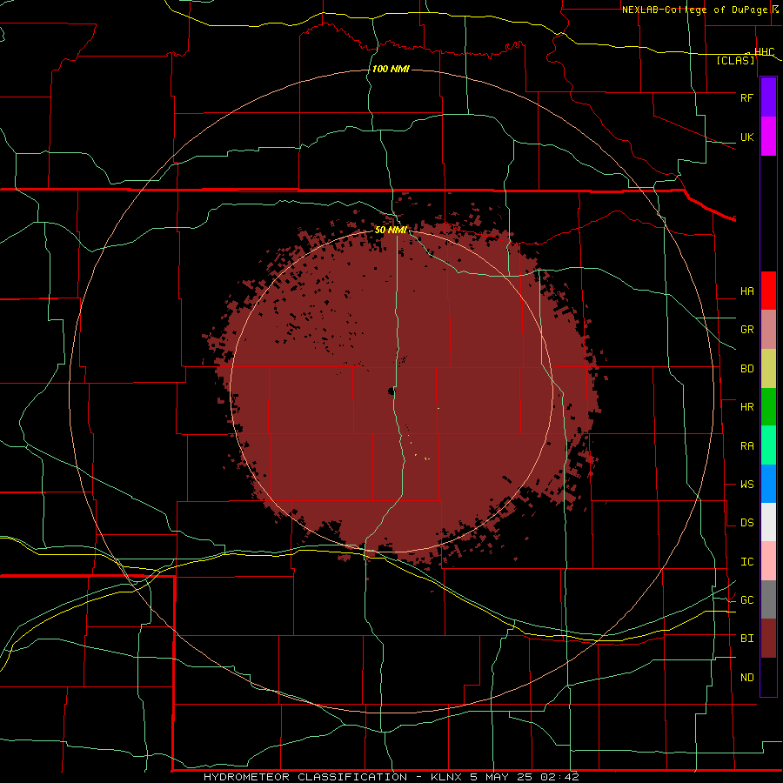
Task: Click the HR green legend swatch
Action: 768,407
